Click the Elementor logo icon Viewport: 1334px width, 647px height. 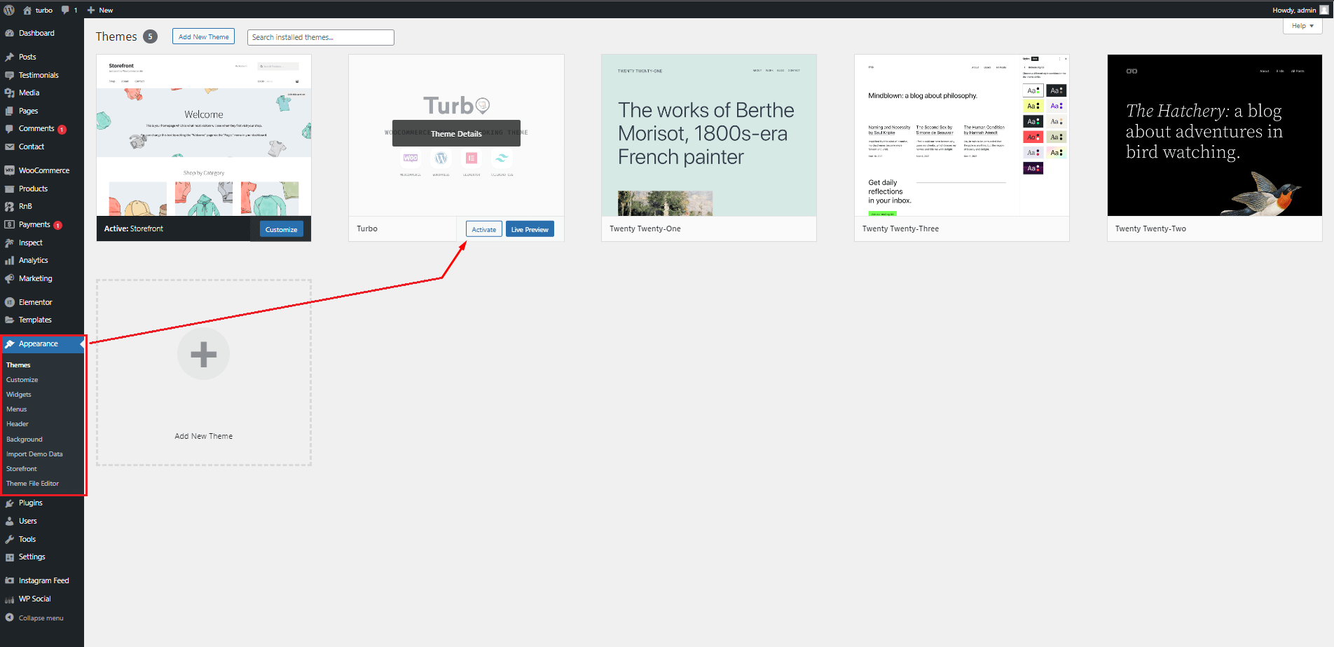[9, 302]
